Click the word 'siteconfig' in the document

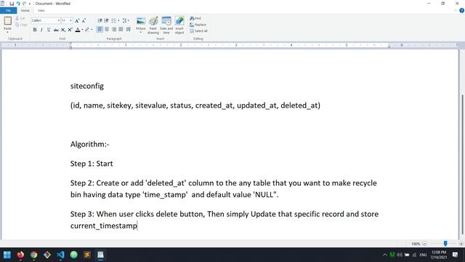[x=87, y=86]
